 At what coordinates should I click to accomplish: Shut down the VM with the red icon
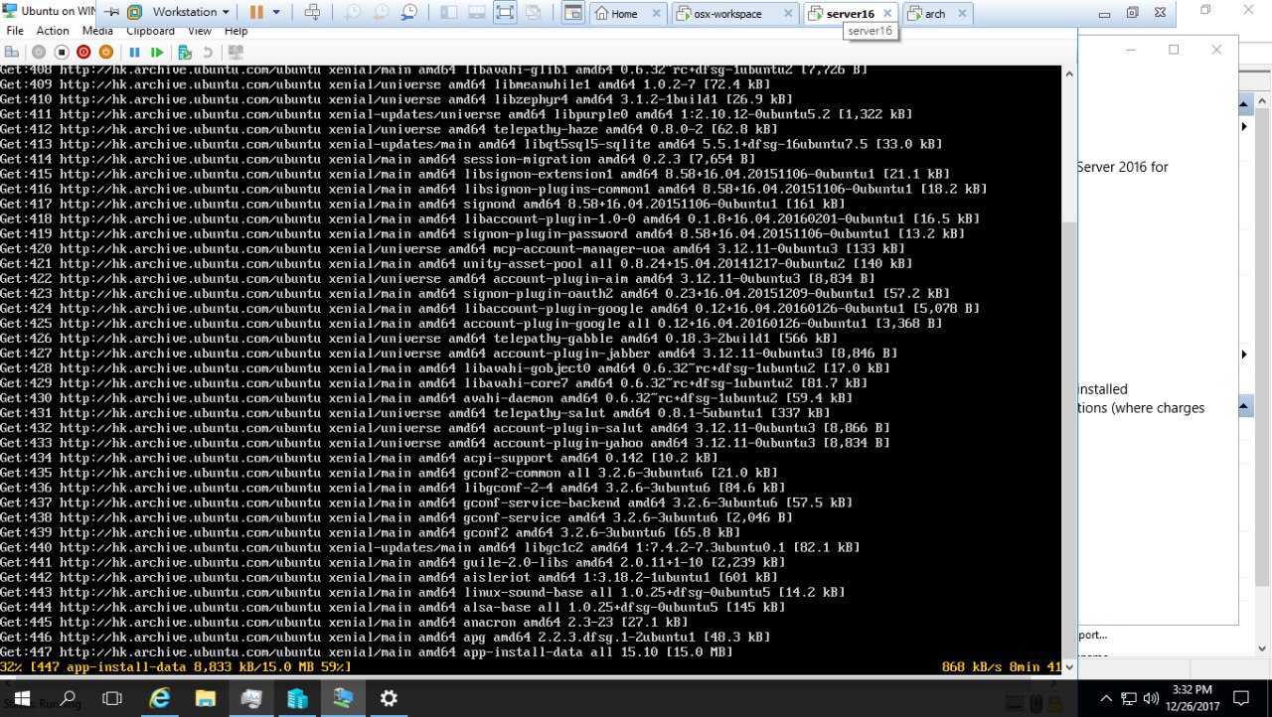coord(83,52)
